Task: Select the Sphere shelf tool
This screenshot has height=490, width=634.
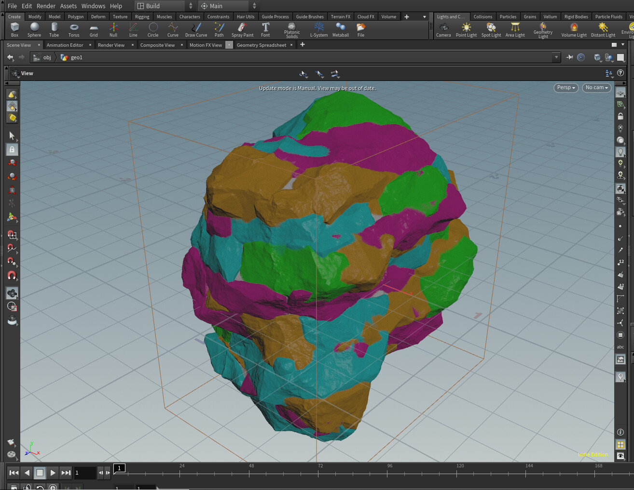Action: (34, 29)
